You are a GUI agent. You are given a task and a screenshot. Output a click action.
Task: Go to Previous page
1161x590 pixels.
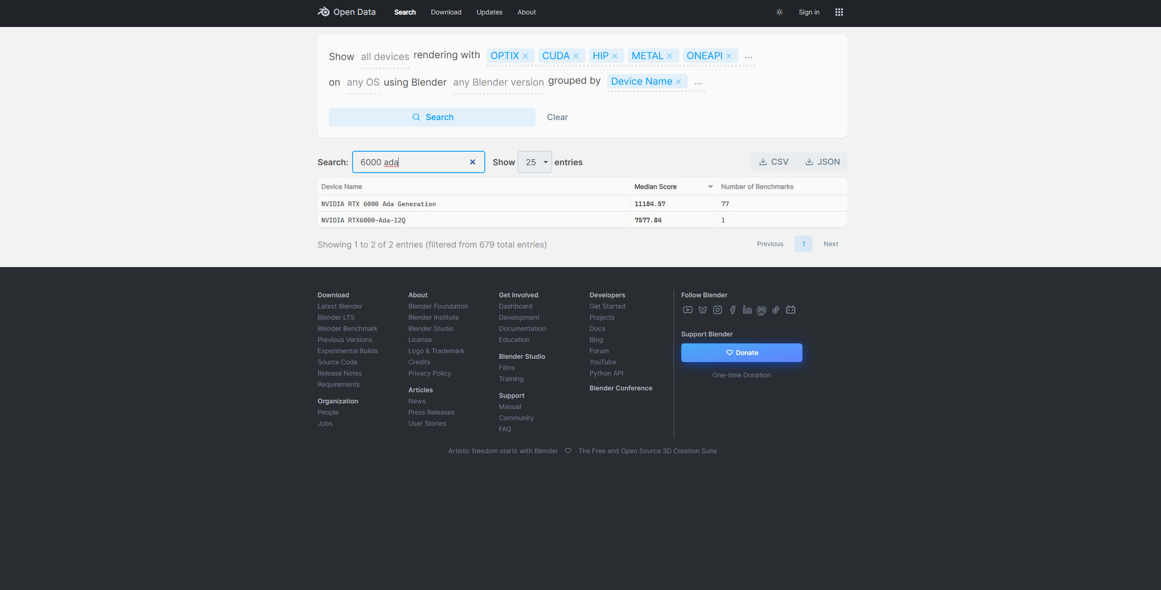[x=770, y=244]
